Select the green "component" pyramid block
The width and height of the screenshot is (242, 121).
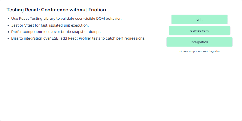199,31
